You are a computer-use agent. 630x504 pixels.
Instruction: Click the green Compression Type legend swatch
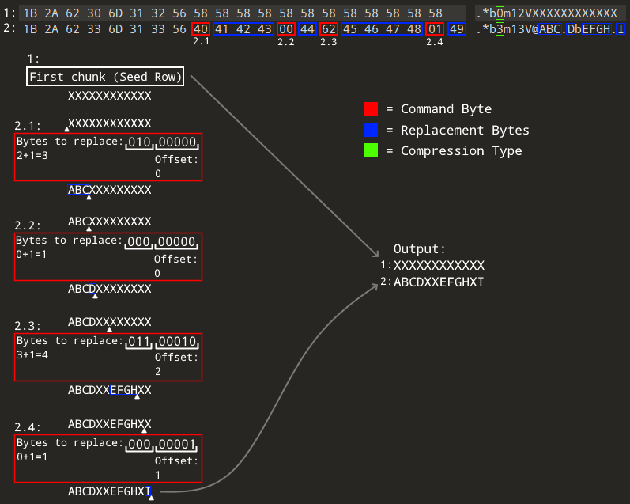[x=371, y=150]
